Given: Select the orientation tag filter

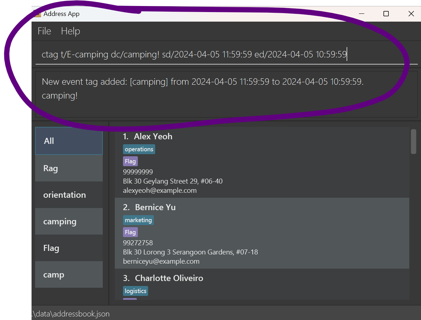Looking at the screenshot, I should point(69,195).
